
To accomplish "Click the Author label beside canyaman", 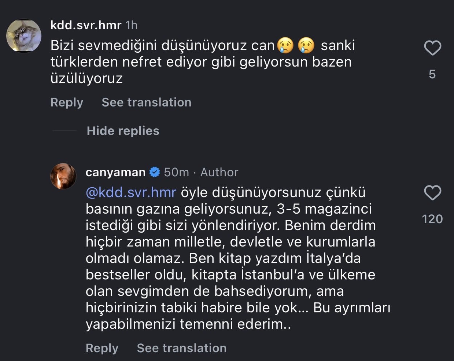I will pos(219,172).
